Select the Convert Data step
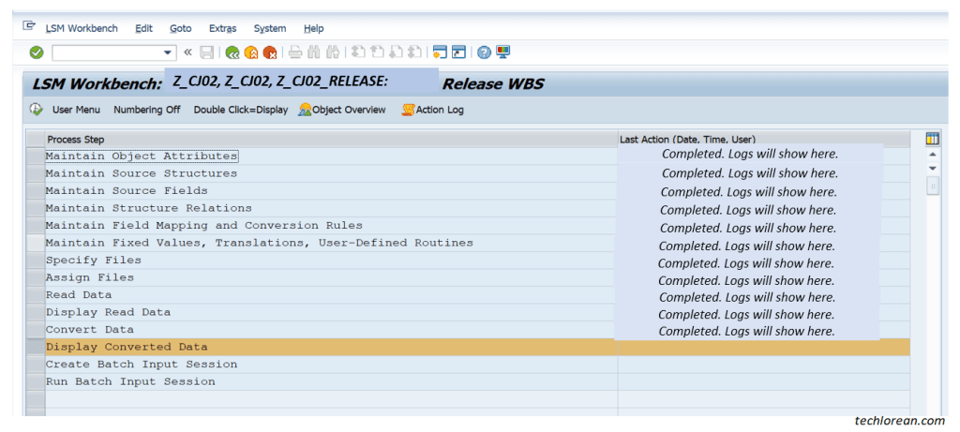This screenshot has height=432, width=960. 331,329
